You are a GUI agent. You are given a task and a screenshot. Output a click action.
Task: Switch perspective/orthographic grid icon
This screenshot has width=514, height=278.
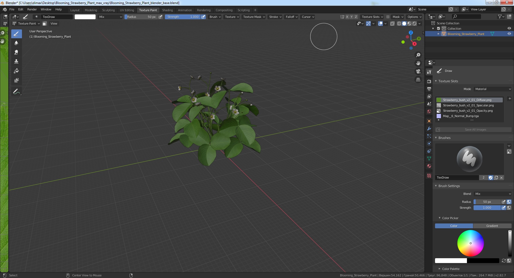pyautogui.click(x=418, y=80)
